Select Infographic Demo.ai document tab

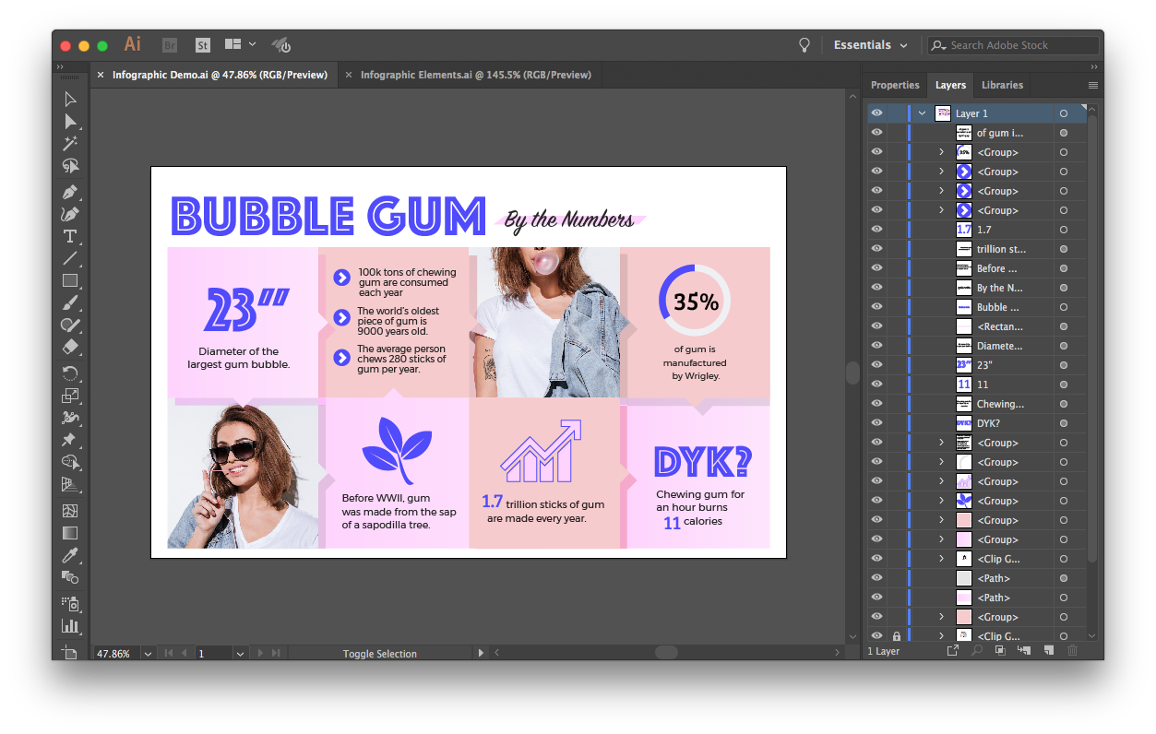point(220,75)
